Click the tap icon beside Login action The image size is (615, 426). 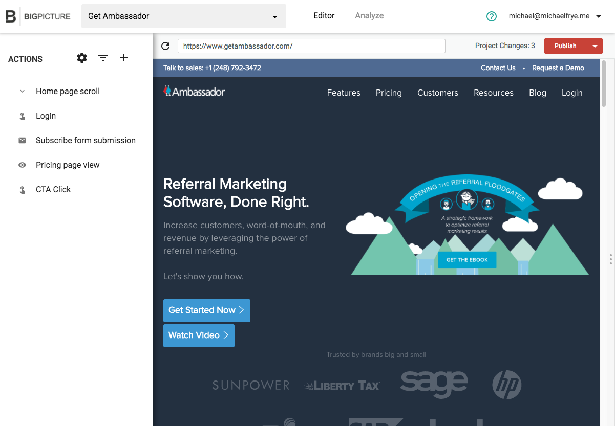click(x=23, y=116)
